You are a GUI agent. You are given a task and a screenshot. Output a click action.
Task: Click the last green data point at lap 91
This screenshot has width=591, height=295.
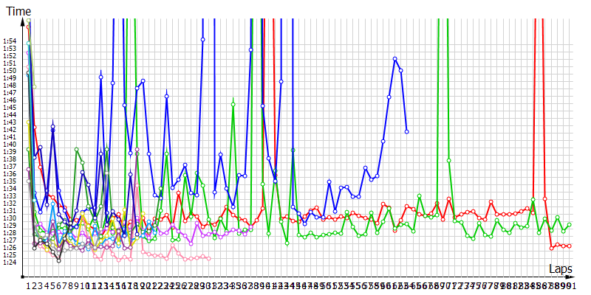pyautogui.click(x=569, y=224)
